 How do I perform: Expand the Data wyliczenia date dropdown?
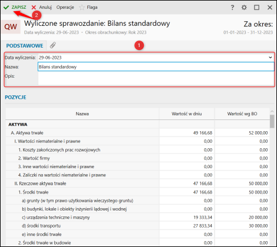tap(271, 58)
